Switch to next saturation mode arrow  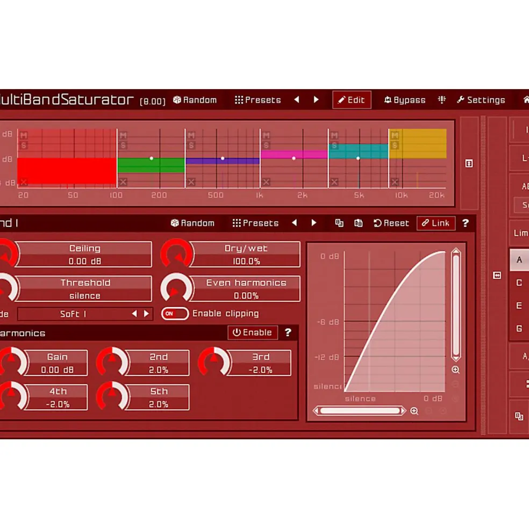[x=146, y=314]
